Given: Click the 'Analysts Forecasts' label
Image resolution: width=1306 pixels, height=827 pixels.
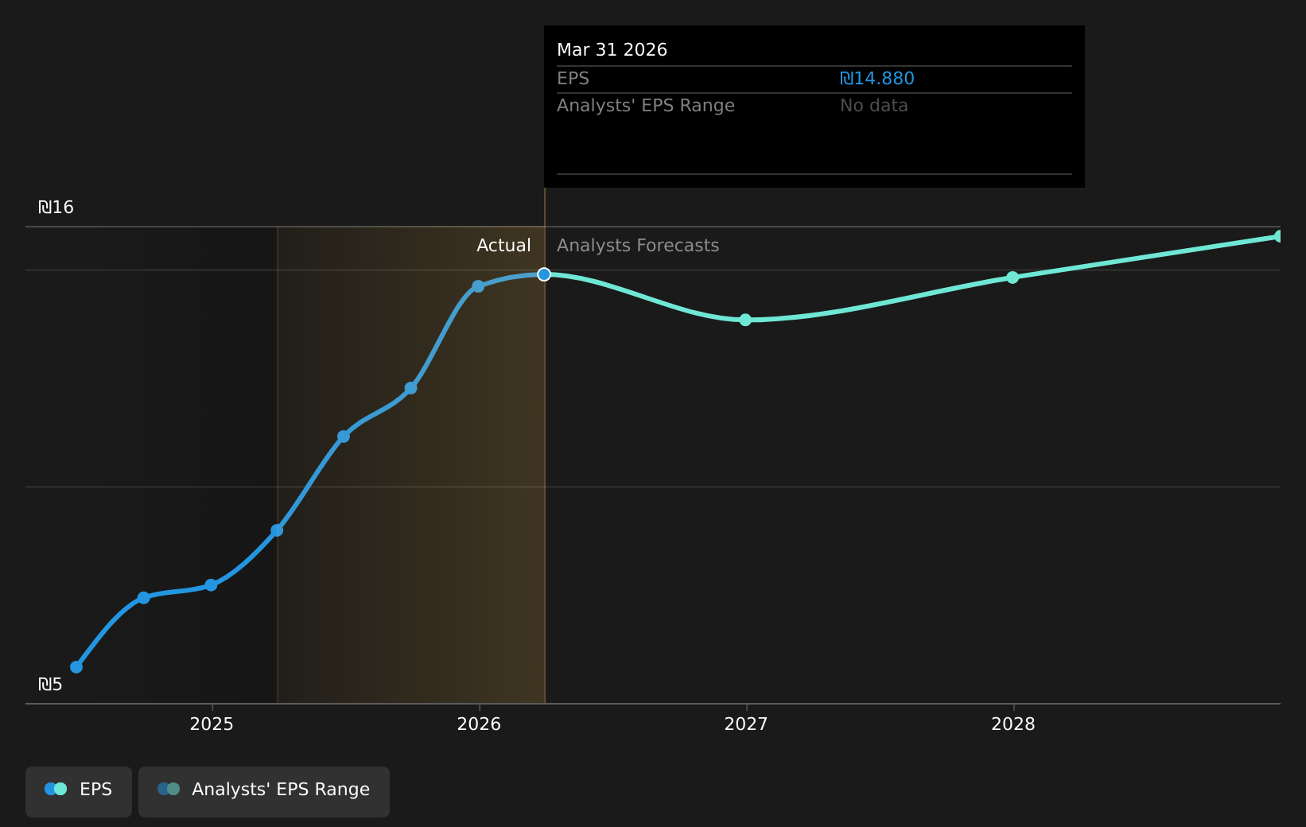Looking at the screenshot, I should tap(638, 246).
